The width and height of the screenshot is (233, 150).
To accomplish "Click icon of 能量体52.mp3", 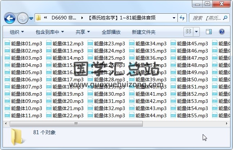I will pyautogui.click(x=173, y=94).
